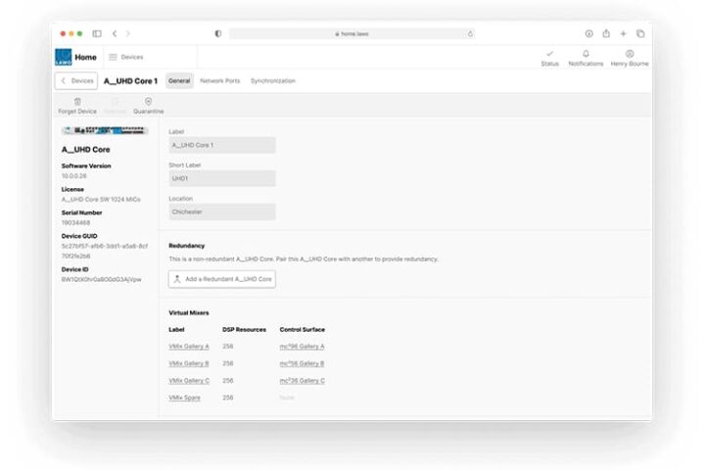Toggle the browser sidebar icon

tap(97, 33)
